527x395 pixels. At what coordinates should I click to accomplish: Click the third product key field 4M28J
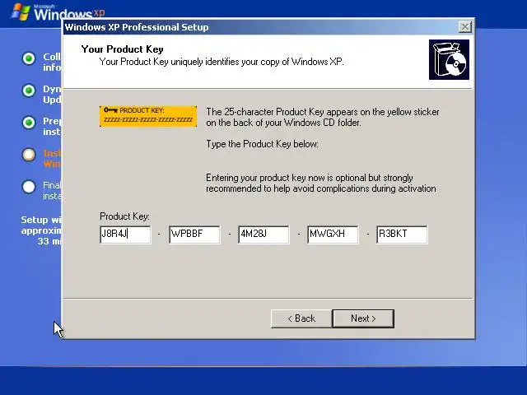click(263, 235)
